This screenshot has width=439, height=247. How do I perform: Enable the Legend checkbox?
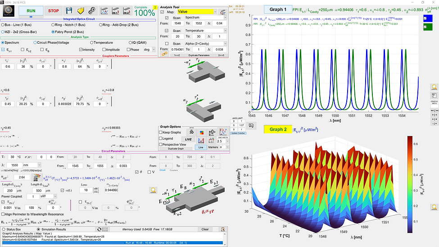pos(161,138)
